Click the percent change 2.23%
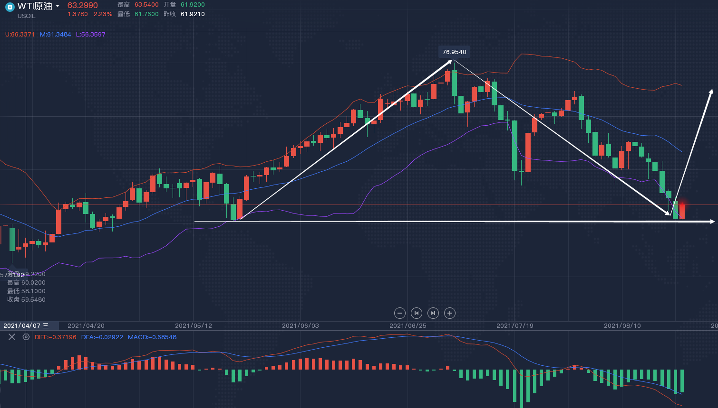Viewport: 718px width, 408px height. click(103, 14)
